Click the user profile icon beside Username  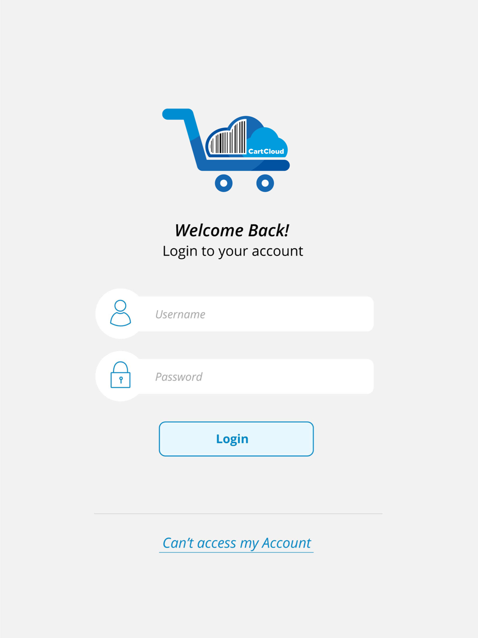coord(120,313)
